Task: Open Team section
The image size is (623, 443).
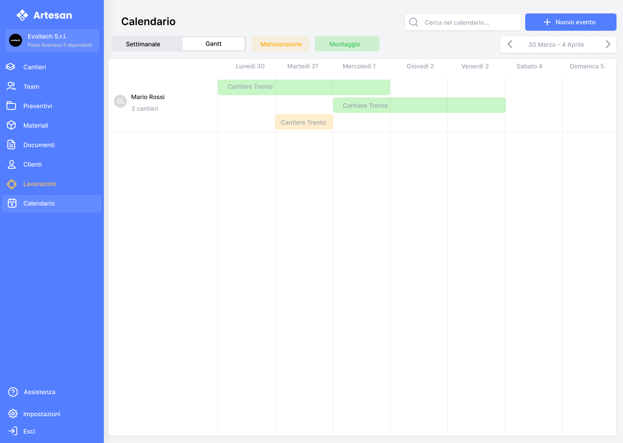Action: click(31, 87)
